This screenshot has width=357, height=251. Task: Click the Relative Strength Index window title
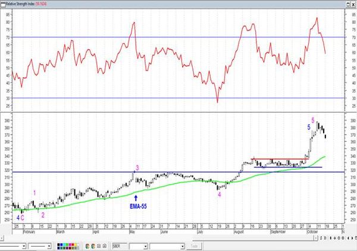coord(20,4)
